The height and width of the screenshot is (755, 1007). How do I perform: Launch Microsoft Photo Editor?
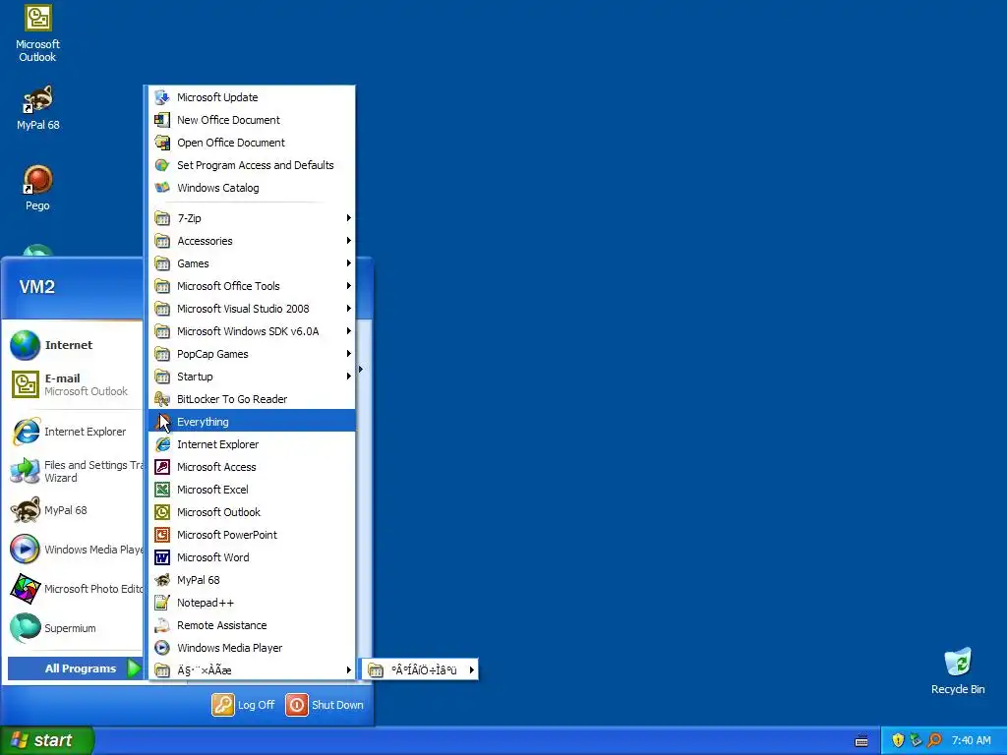(x=75, y=589)
